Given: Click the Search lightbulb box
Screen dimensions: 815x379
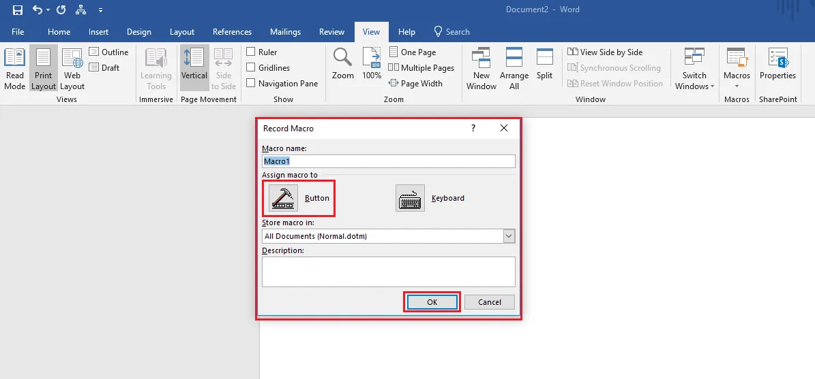Looking at the screenshot, I should click(x=451, y=31).
